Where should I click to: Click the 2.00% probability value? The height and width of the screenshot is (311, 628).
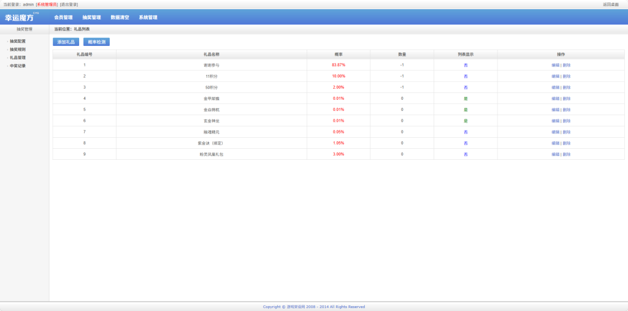coord(339,87)
